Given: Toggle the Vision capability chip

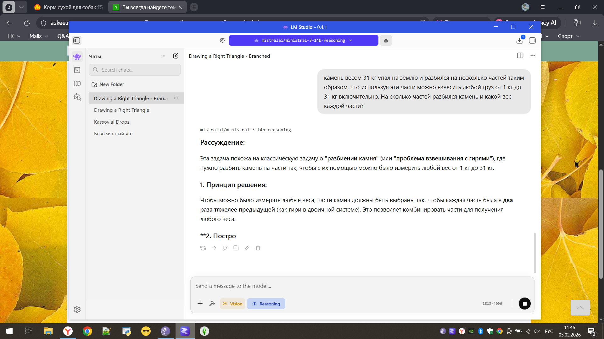Looking at the screenshot, I should point(232,304).
